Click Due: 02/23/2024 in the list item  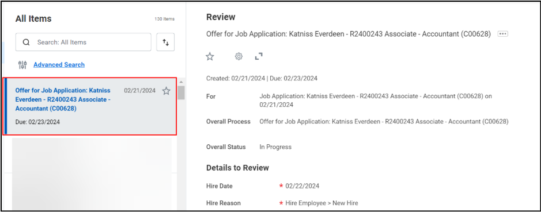[x=37, y=122]
